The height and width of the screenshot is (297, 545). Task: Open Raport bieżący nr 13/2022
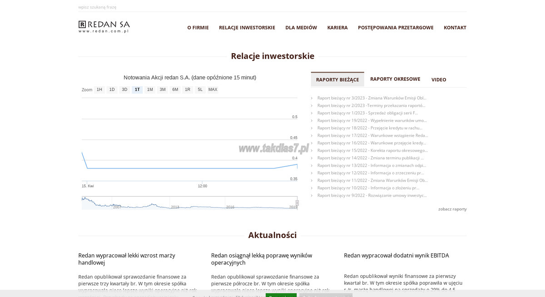coord(372,165)
